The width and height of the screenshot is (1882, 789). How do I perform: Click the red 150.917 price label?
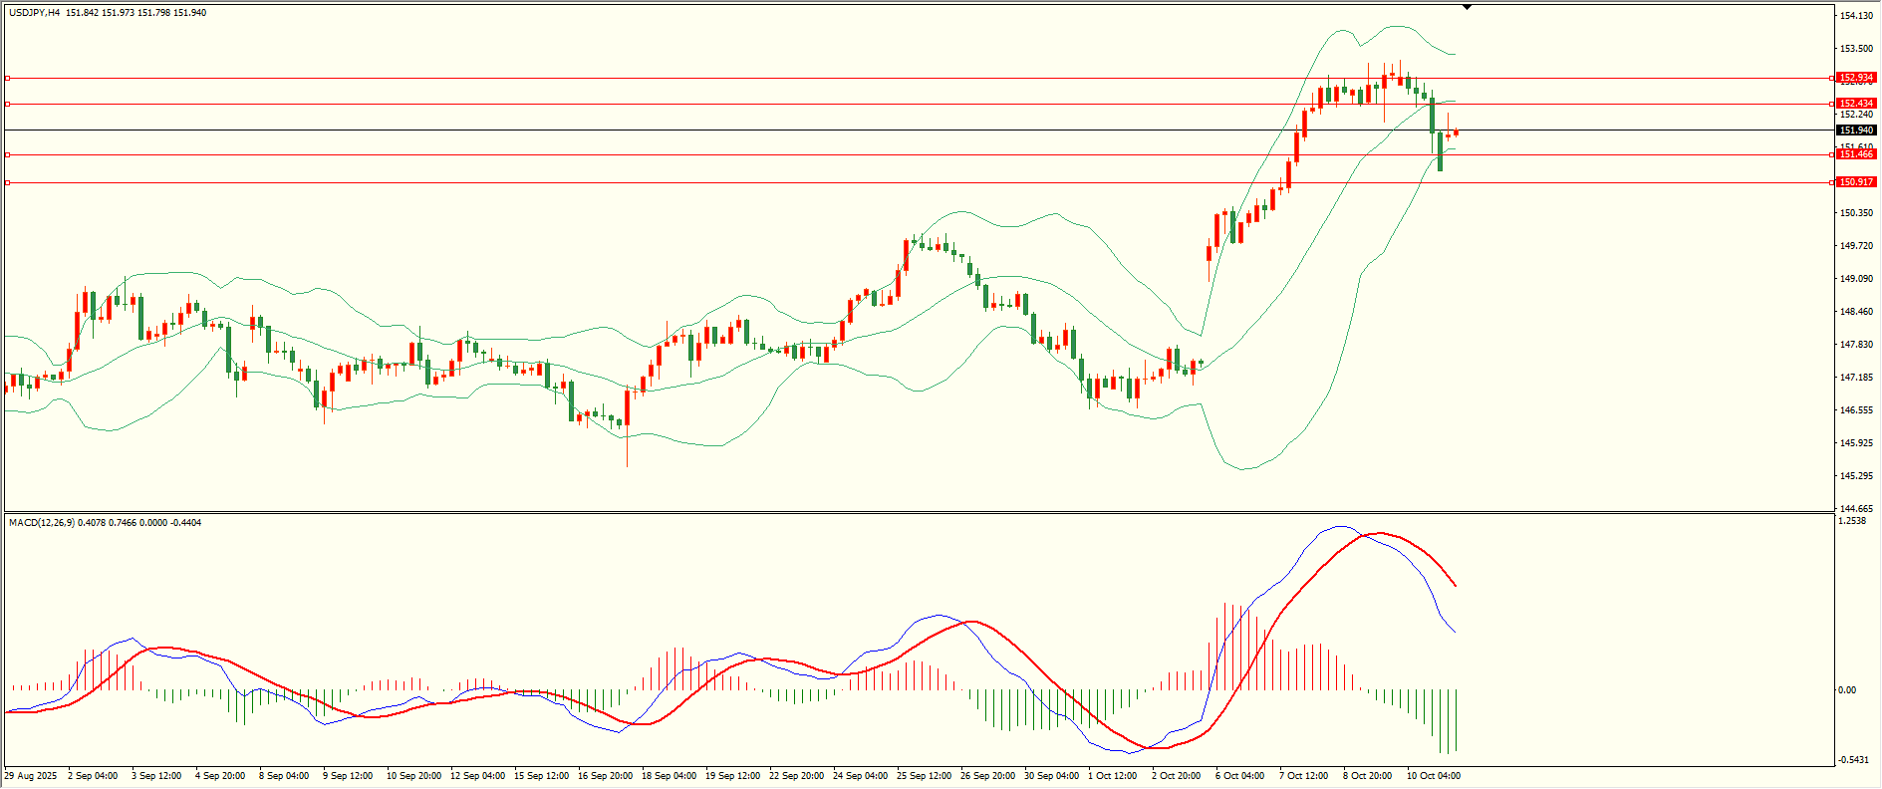click(x=1856, y=182)
